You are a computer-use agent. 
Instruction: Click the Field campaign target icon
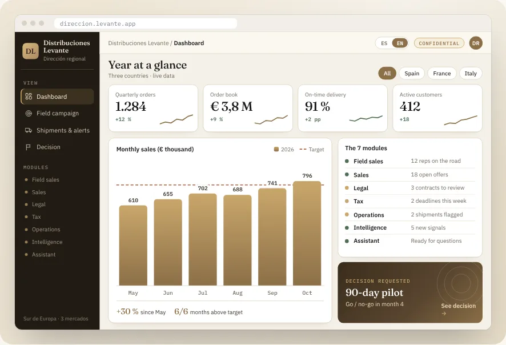click(x=29, y=113)
